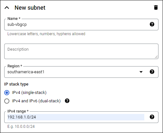The height and width of the screenshot is (133, 163).
Task: Focus the IPv4 range field with 192.168.1.0/24
Action: (x=81, y=117)
